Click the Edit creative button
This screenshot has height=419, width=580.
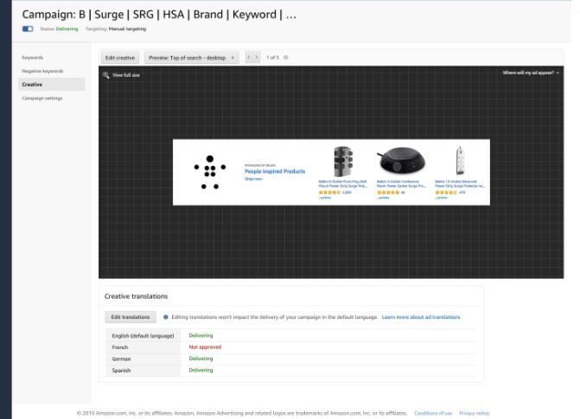(x=120, y=58)
